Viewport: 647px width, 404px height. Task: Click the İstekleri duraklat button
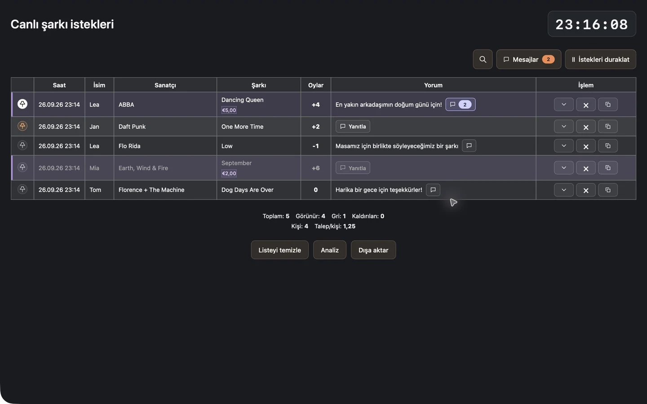(600, 59)
